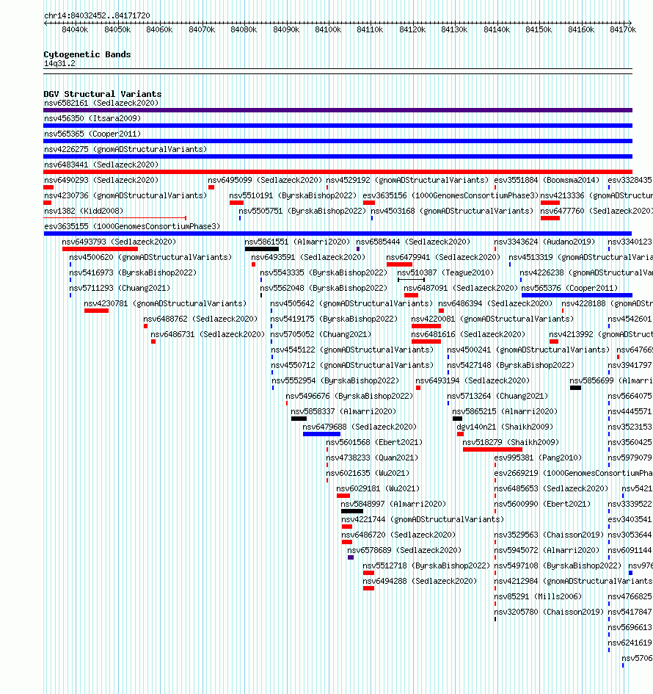Open nsv6029181 (Wu2021) variant

(378, 488)
